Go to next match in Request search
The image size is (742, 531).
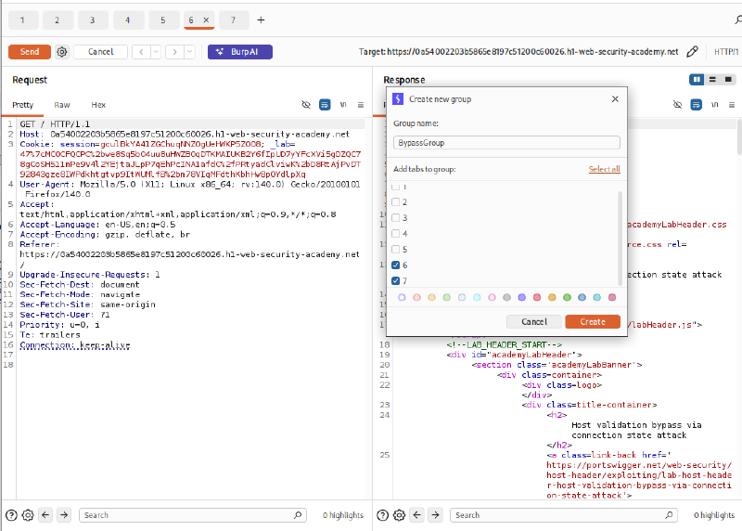(64, 515)
